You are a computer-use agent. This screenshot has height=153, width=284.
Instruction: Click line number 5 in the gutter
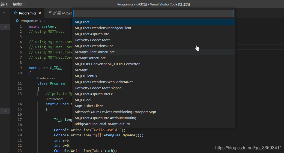click(21, 47)
